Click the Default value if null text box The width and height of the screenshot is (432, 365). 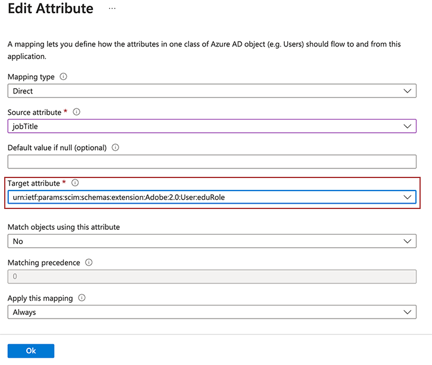(212, 162)
